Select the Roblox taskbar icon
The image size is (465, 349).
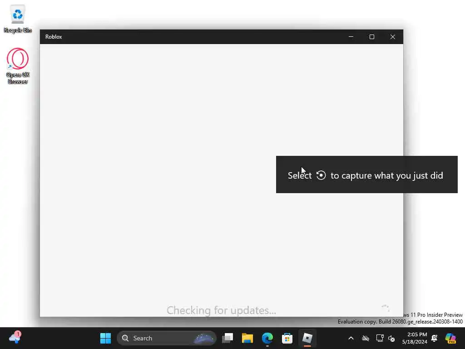pos(307,338)
